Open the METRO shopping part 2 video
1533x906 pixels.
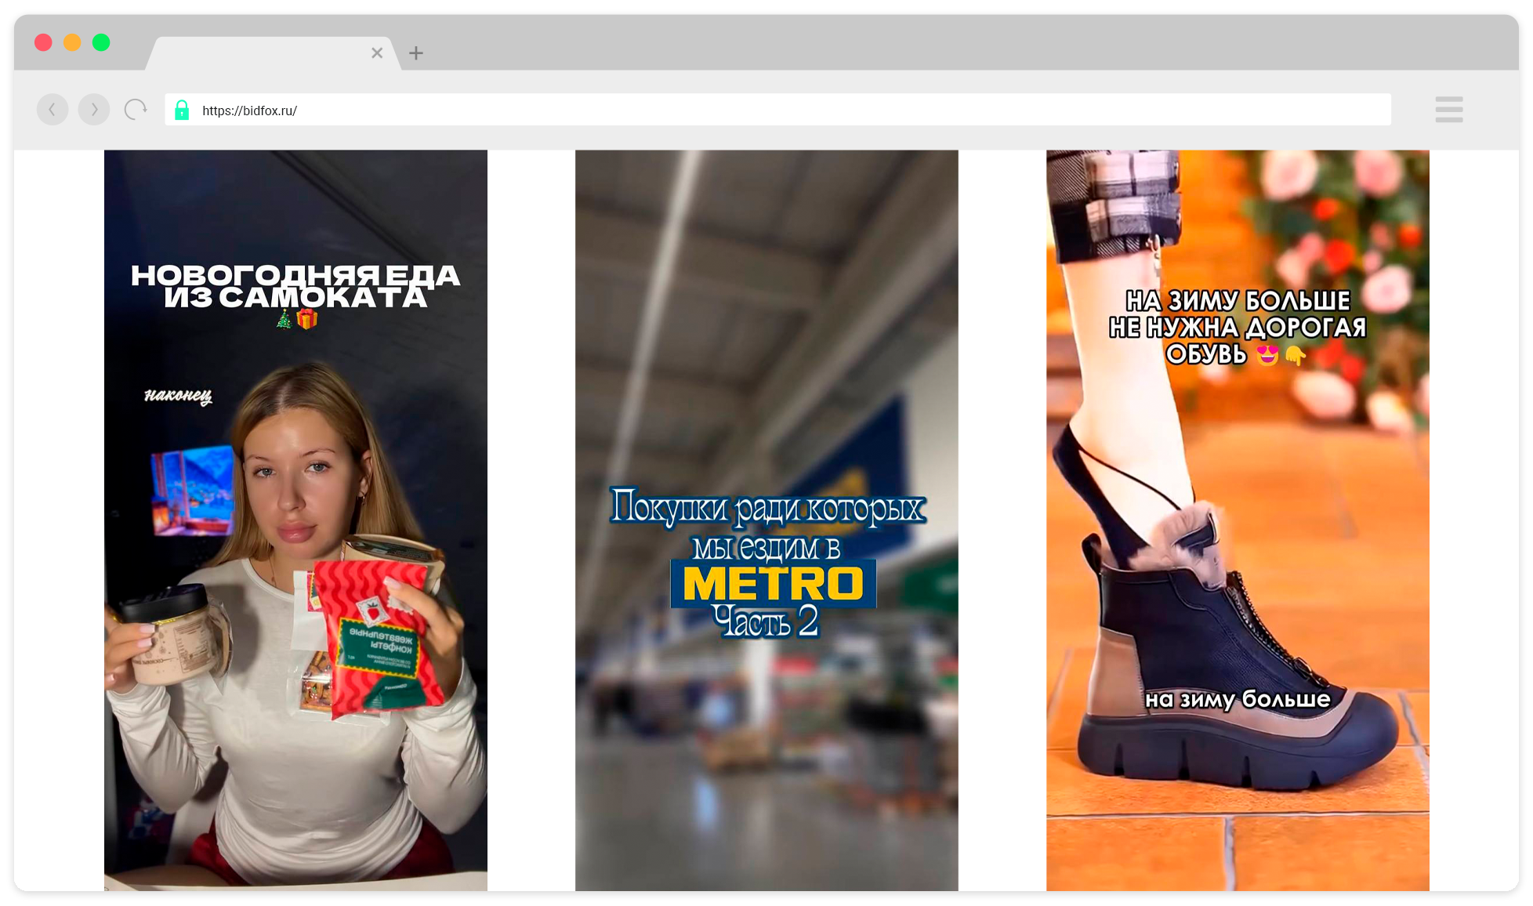766,353
